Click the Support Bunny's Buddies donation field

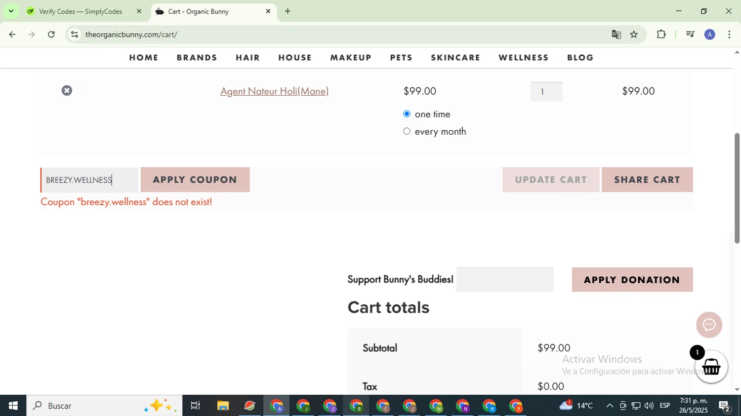pos(505,280)
